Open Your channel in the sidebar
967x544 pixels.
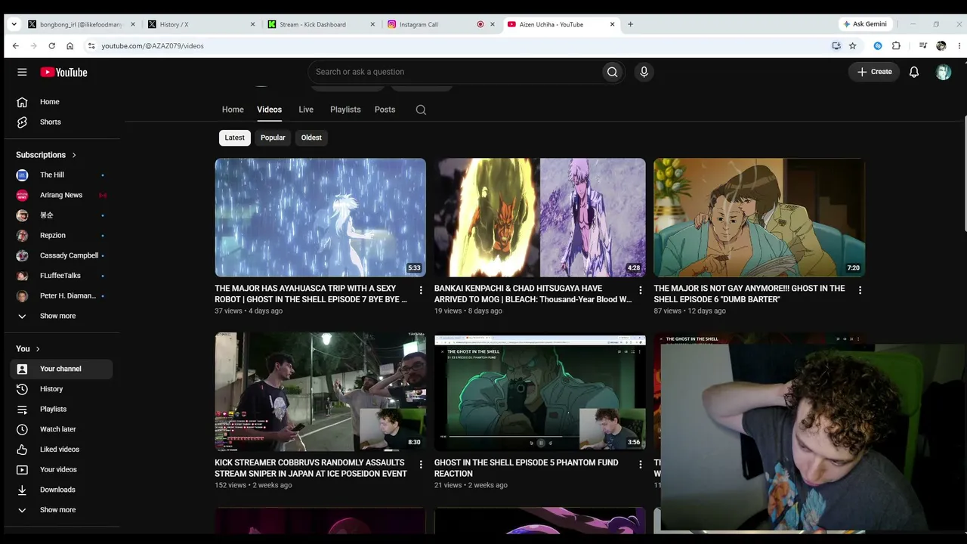62,369
